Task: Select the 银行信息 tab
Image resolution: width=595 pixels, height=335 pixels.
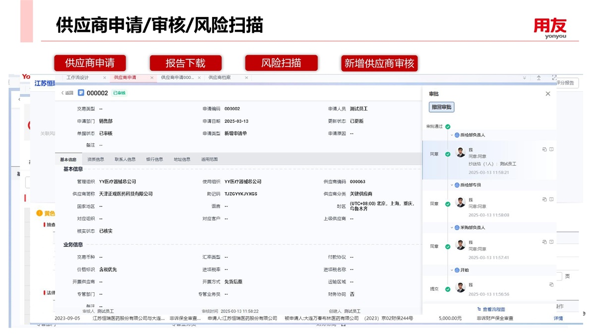Action: click(154, 159)
